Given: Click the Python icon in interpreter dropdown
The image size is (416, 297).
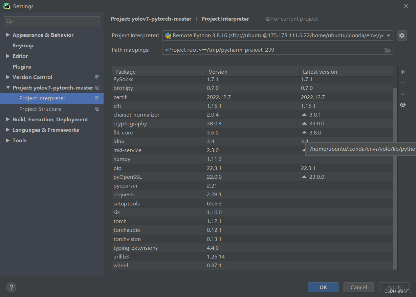Looking at the screenshot, I should (x=168, y=35).
